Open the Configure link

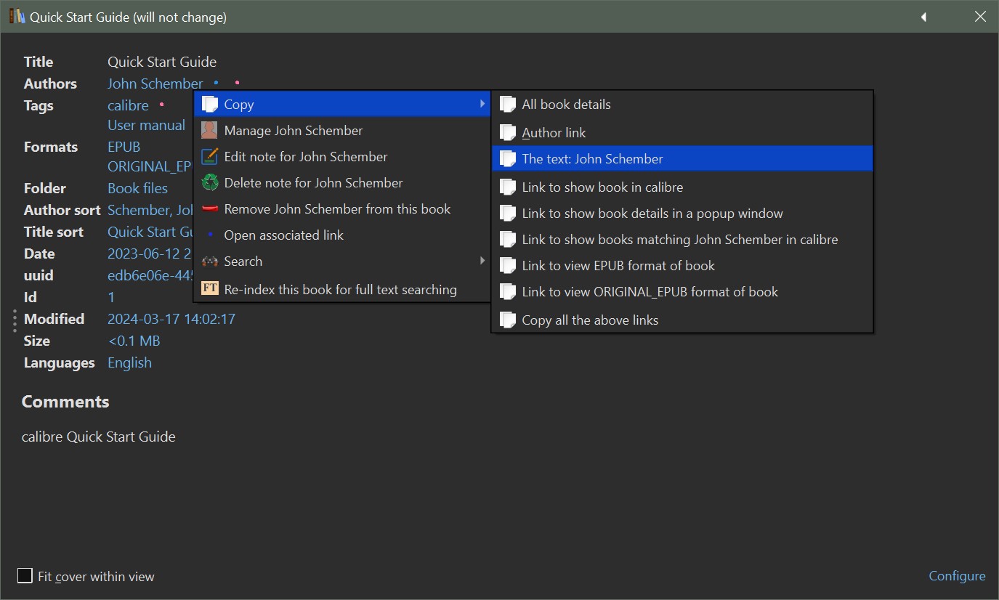957,576
